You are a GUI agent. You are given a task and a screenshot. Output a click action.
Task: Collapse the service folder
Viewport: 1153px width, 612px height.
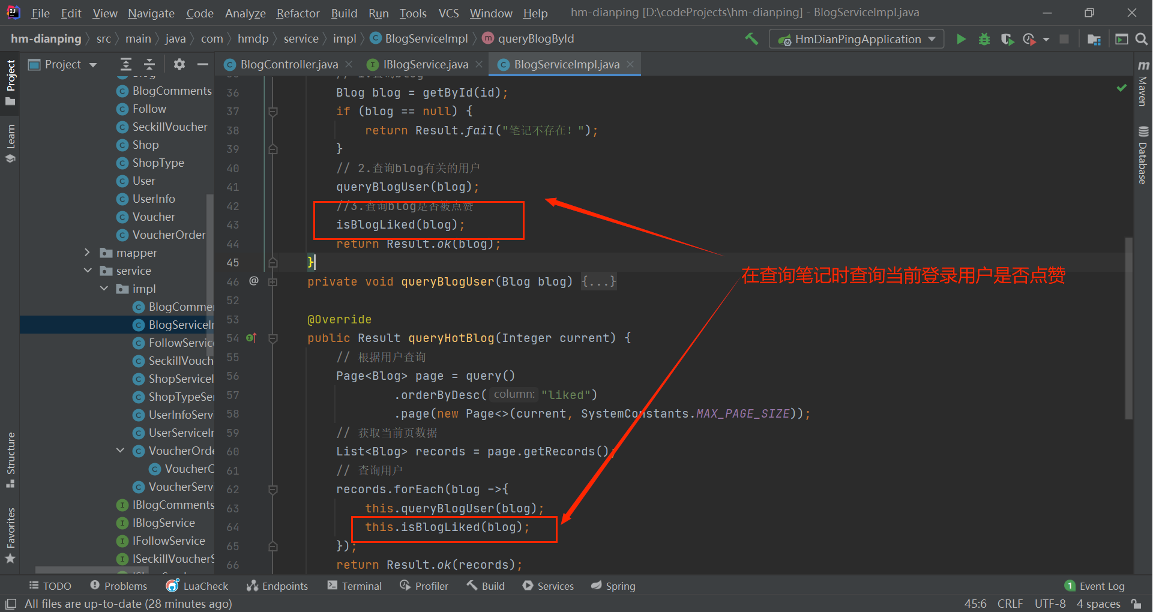click(x=88, y=271)
